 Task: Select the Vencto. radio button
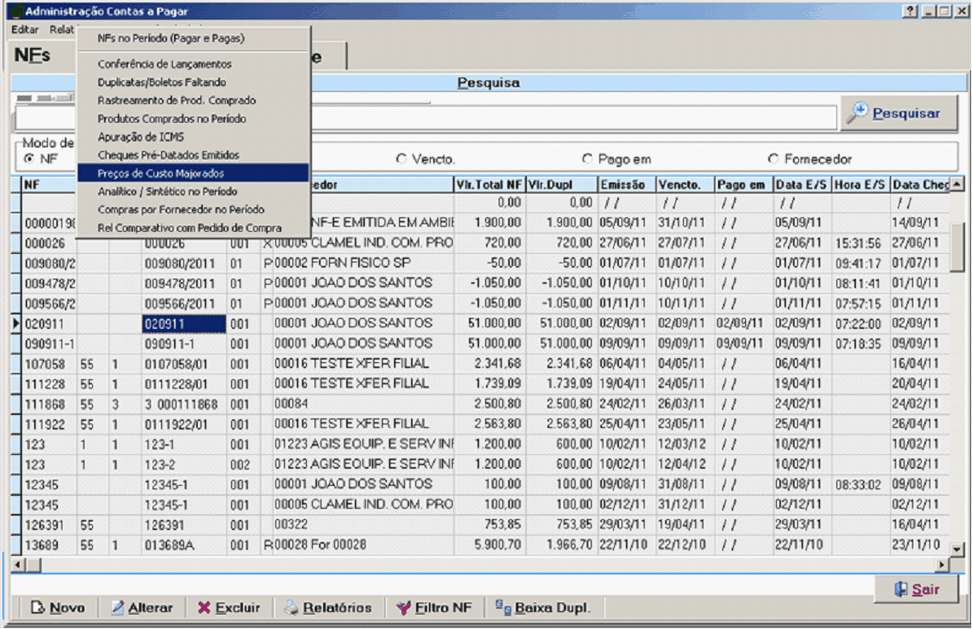pos(401,159)
